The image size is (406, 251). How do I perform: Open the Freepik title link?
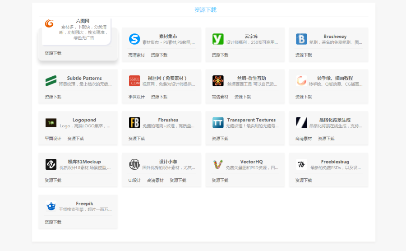[84, 204]
